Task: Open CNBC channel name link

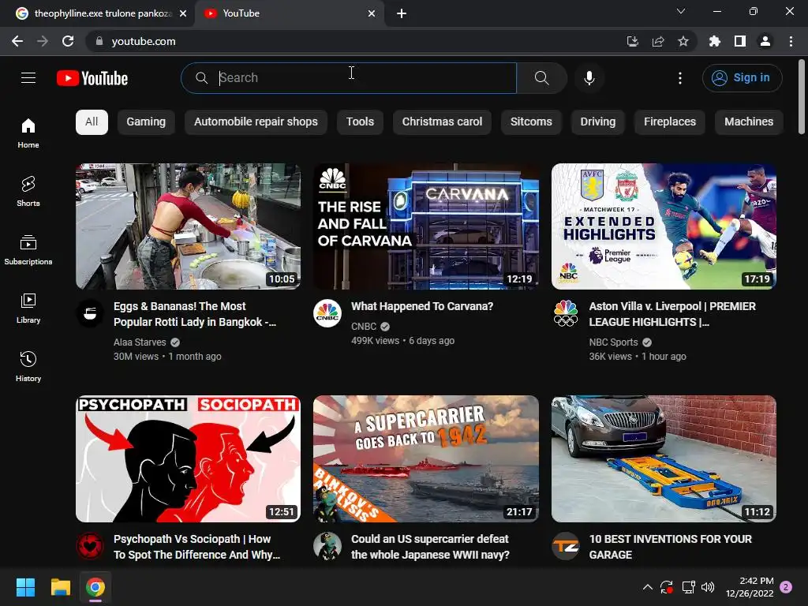Action: point(364,326)
